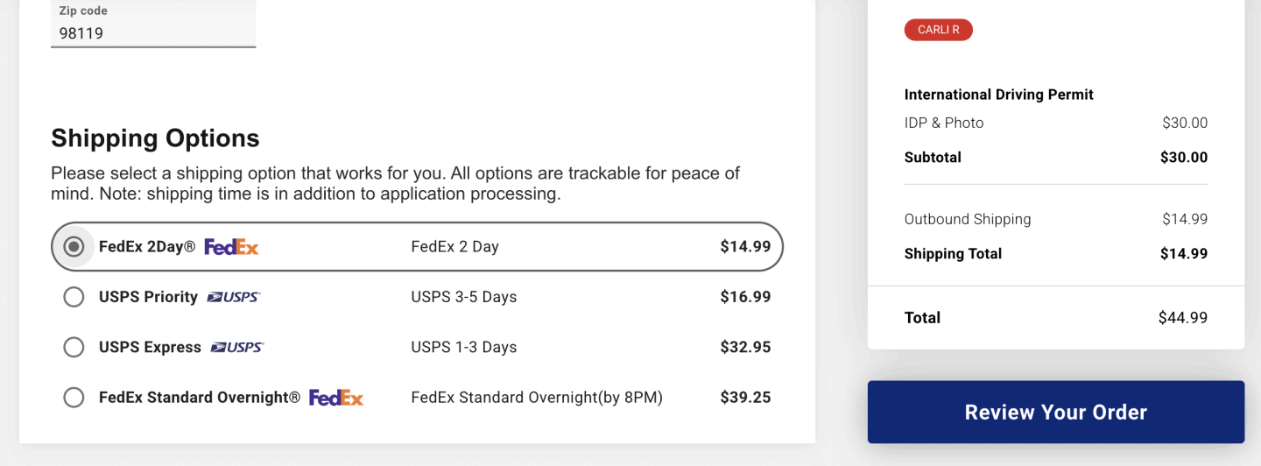Click the $39.25 Overnight price

(745, 398)
